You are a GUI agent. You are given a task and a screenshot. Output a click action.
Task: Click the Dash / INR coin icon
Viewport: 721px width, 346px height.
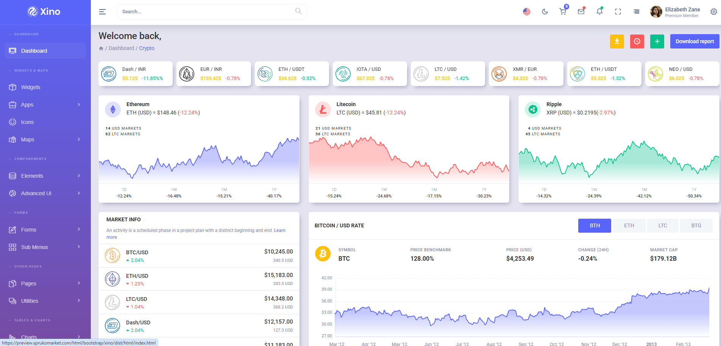(109, 74)
